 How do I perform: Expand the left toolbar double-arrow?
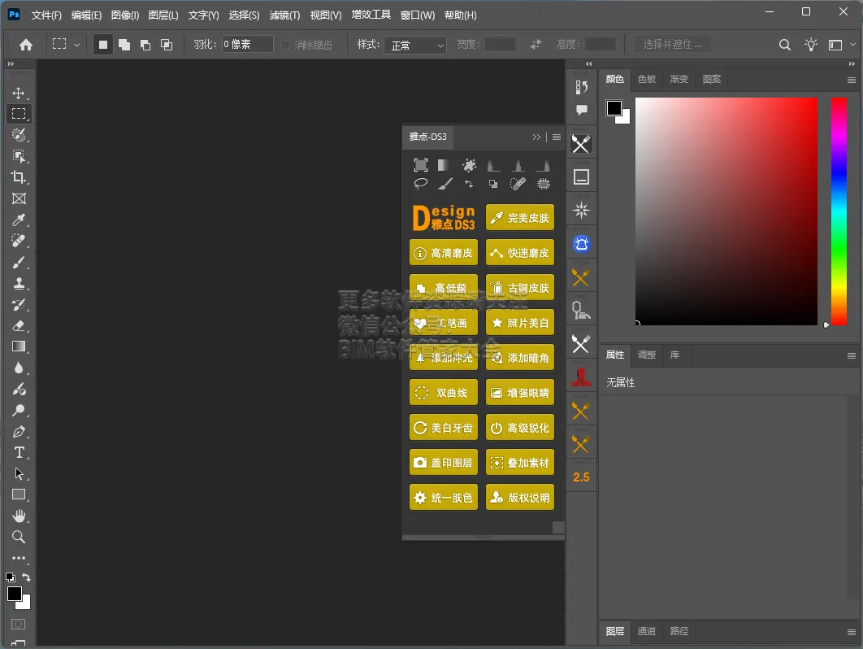11,64
